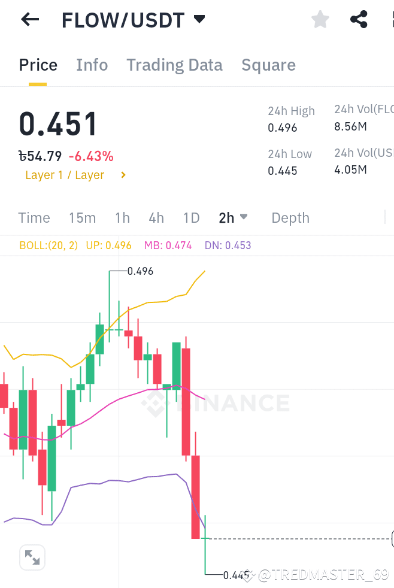
Task: Select the Info tab
Action: pos(92,65)
